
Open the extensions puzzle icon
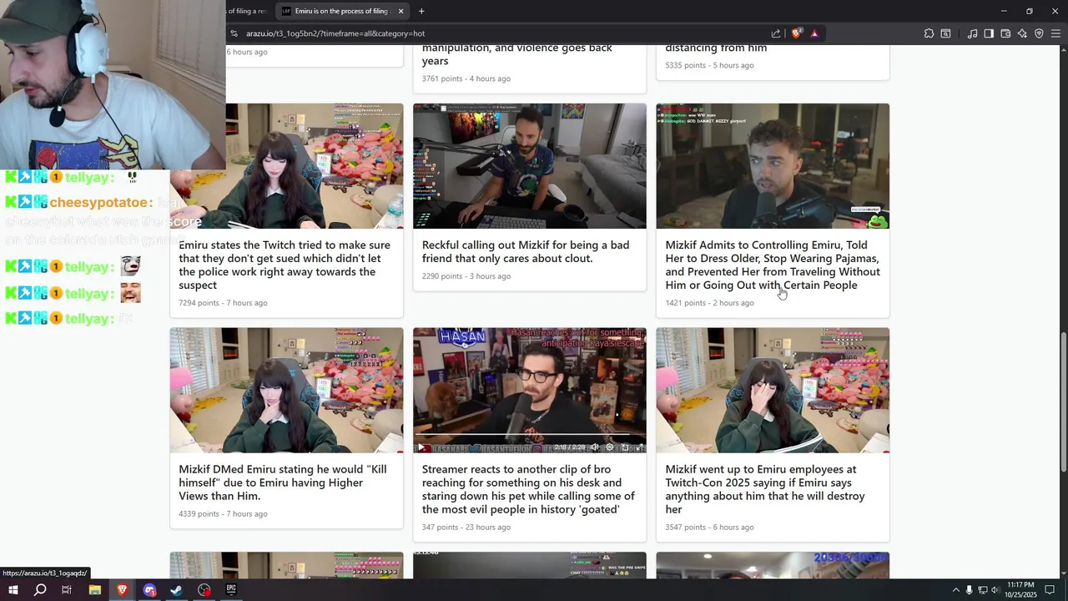tap(929, 33)
